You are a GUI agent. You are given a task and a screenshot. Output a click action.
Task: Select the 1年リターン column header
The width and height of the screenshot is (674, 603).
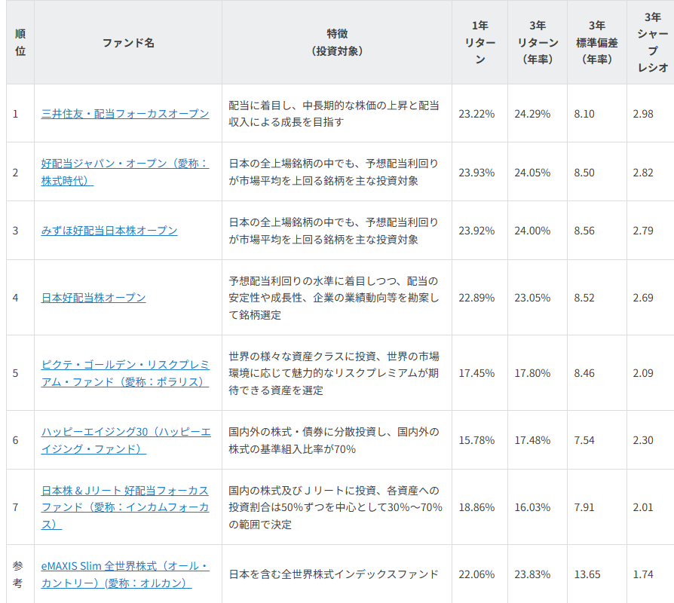point(480,41)
